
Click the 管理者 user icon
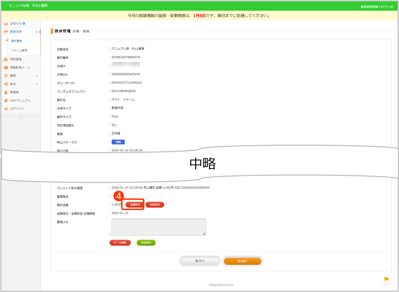[6, 92]
